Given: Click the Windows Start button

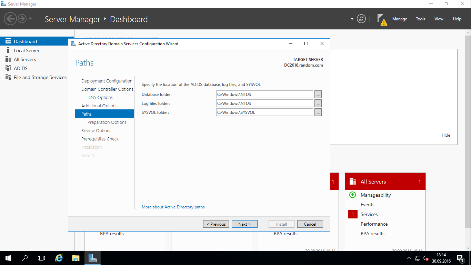Looking at the screenshot, I should [x=8, y=258].
